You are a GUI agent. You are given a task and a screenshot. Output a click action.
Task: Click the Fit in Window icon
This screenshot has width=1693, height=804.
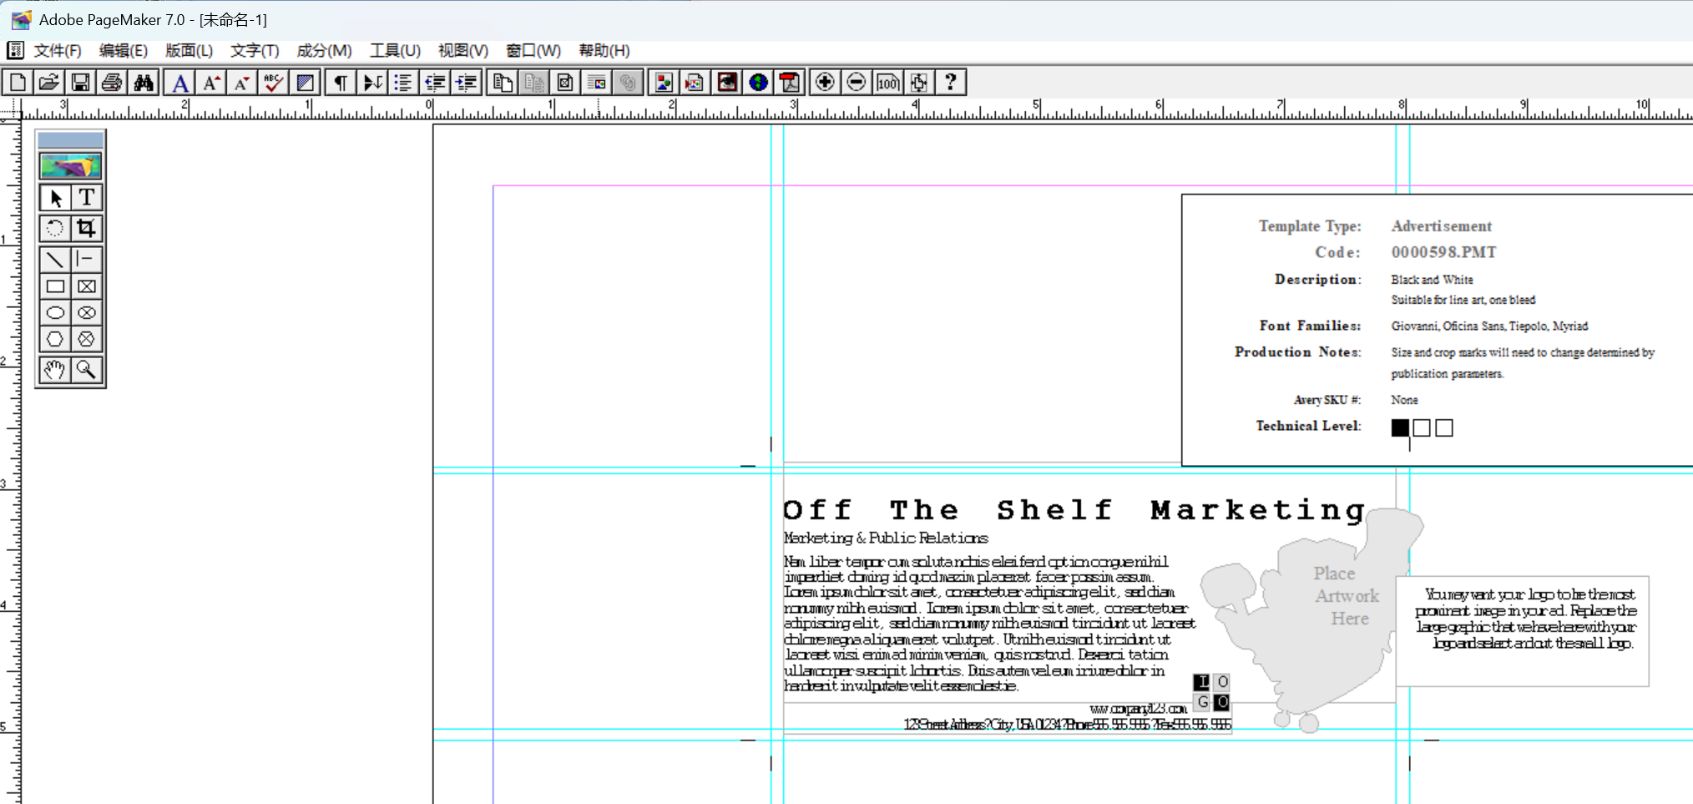pyautogui.click(x=919, y=82)
